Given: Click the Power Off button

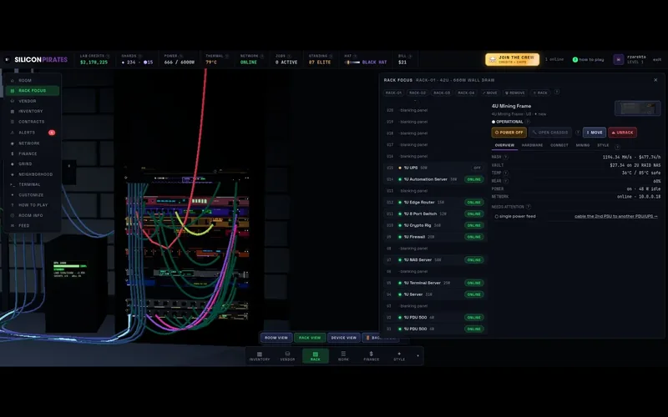Looking at the screenshot, I should pyautogui.click(x=509, y=133).
